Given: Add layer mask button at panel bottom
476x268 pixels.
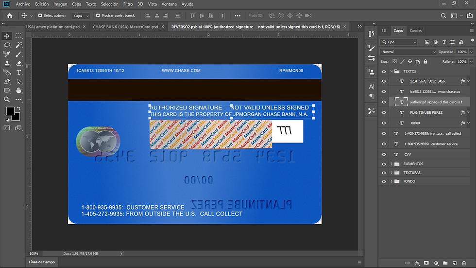Looking at the screenshot, I should click(426, 263).
